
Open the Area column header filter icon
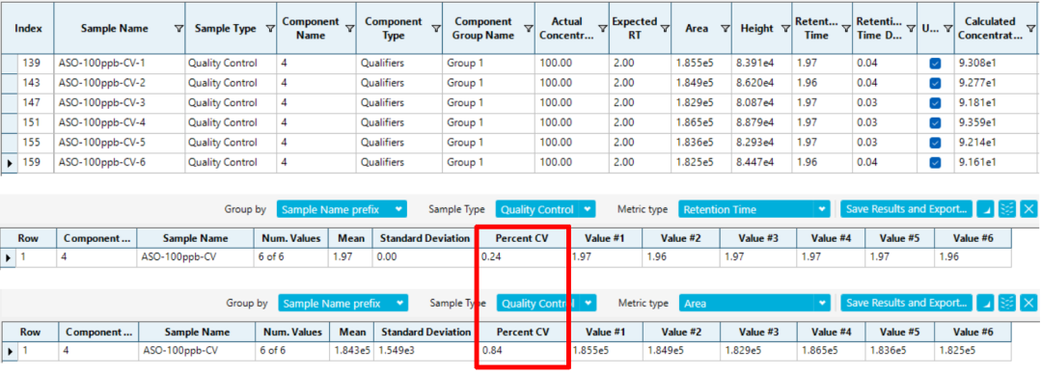725,29
